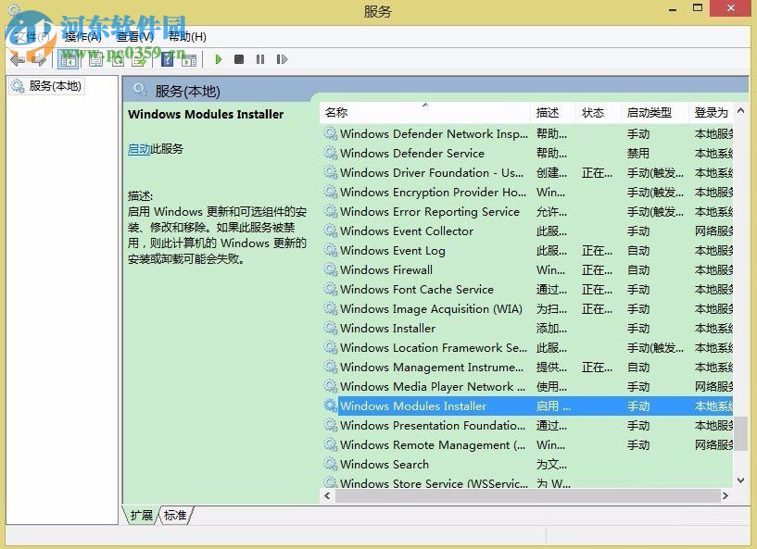The width and height of the screenshot is (757, 549).
Task: Click the Back navigation arrow
Action: coord(17,58)
